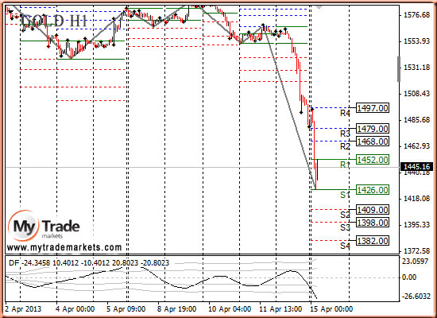The image size is (437, 318).
Task: Click the 1418.08 price axis value
Action: [417, 199]
